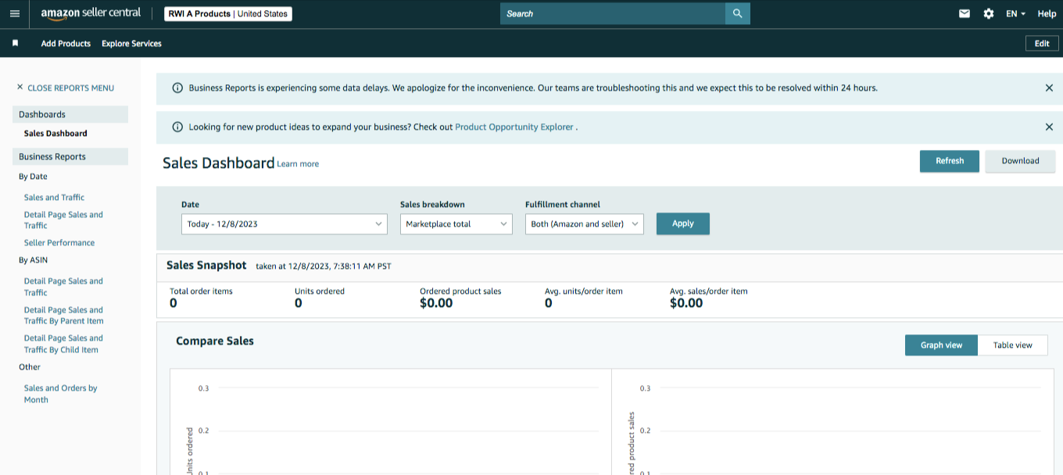Click the Sales Snapshot heading
This screenshot has width=1063, height=475.
click(206, 266)
